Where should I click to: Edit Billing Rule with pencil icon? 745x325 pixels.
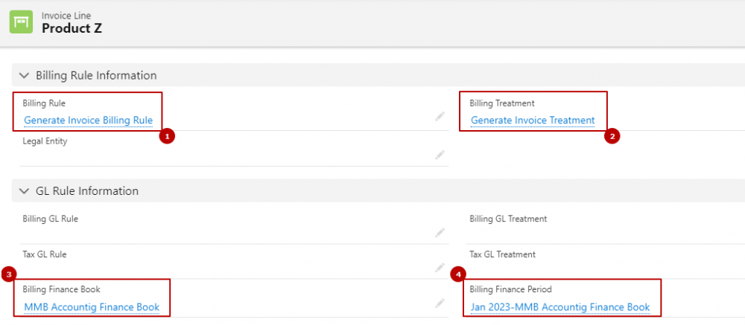440,116
